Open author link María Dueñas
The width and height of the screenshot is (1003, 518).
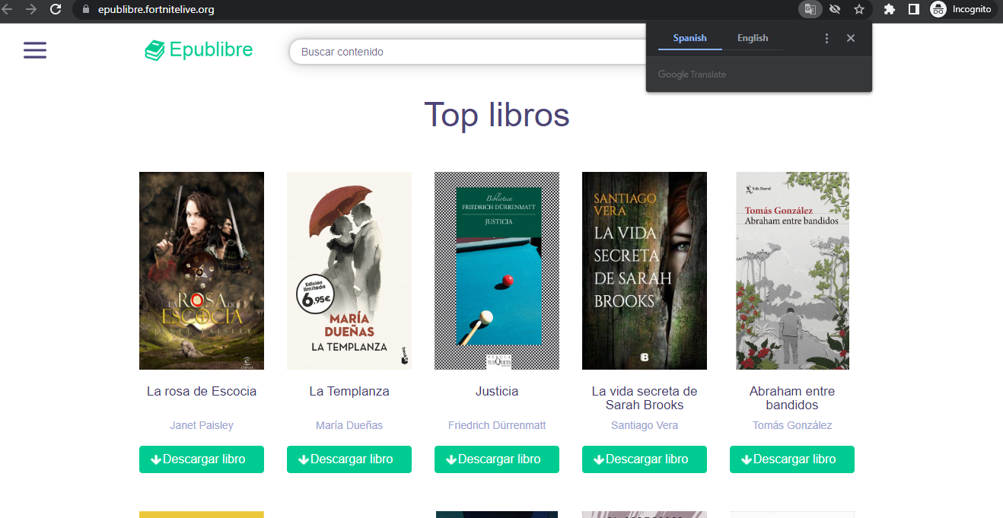click(349, 425)
